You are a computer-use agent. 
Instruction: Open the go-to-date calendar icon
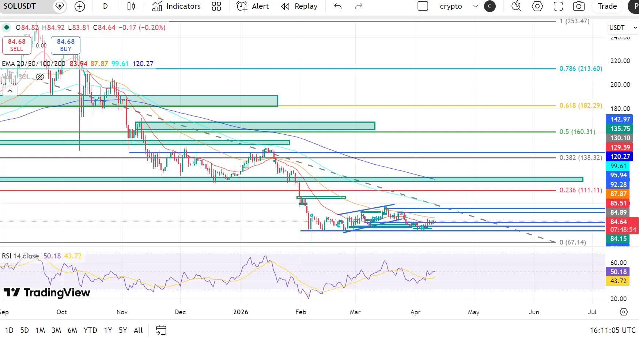161,330
